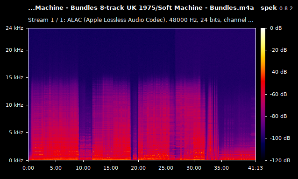Click the -20 dB scale label
Image resolution: width=298 pixels, height=179 pixels.
pyautogui.click(x=278, y=50)
